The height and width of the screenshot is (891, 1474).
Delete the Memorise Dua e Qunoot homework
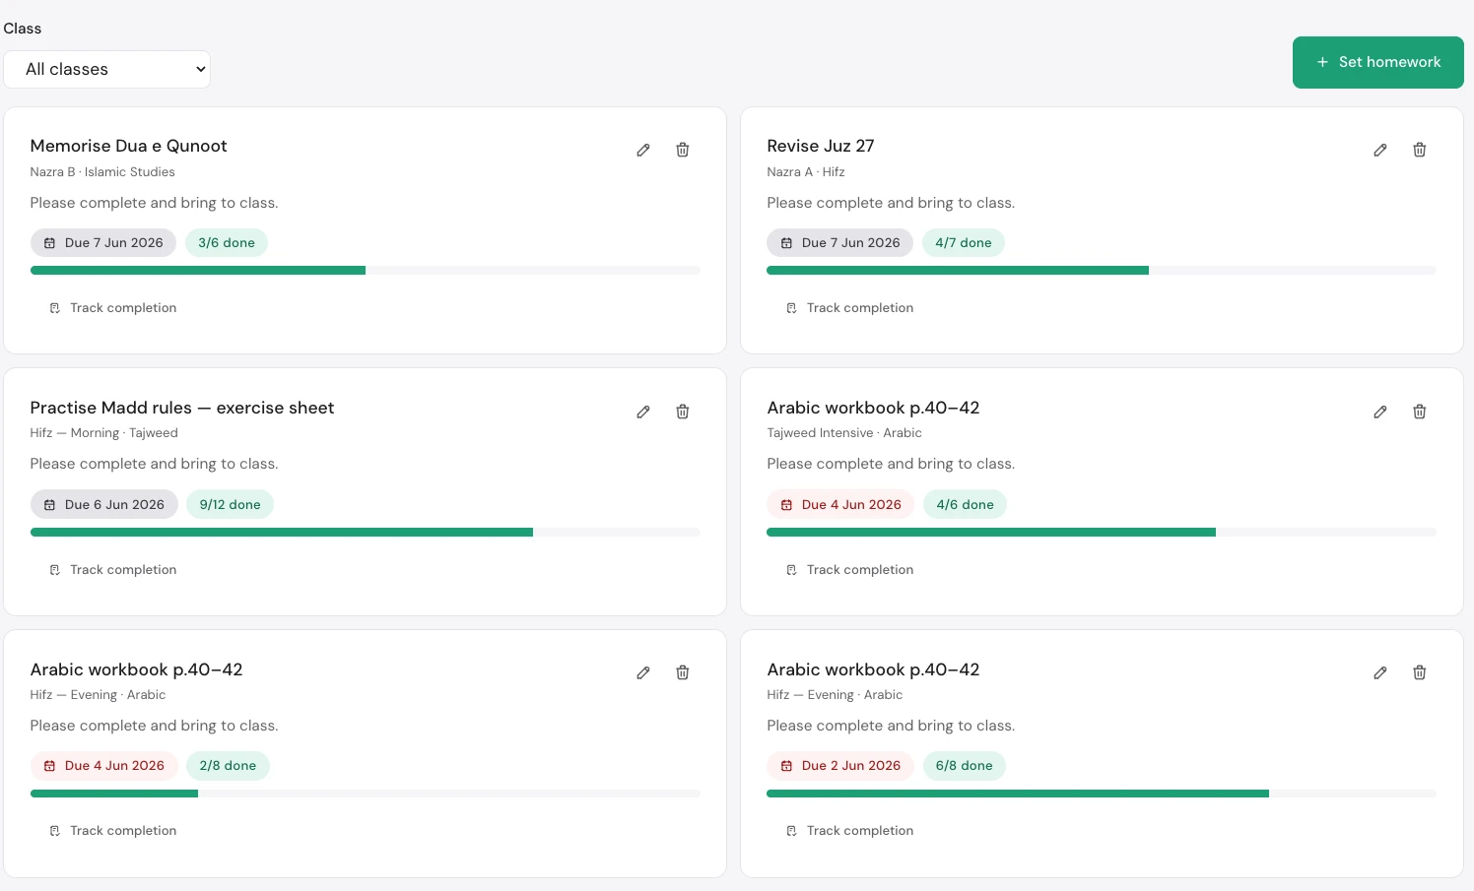point(683,150)
